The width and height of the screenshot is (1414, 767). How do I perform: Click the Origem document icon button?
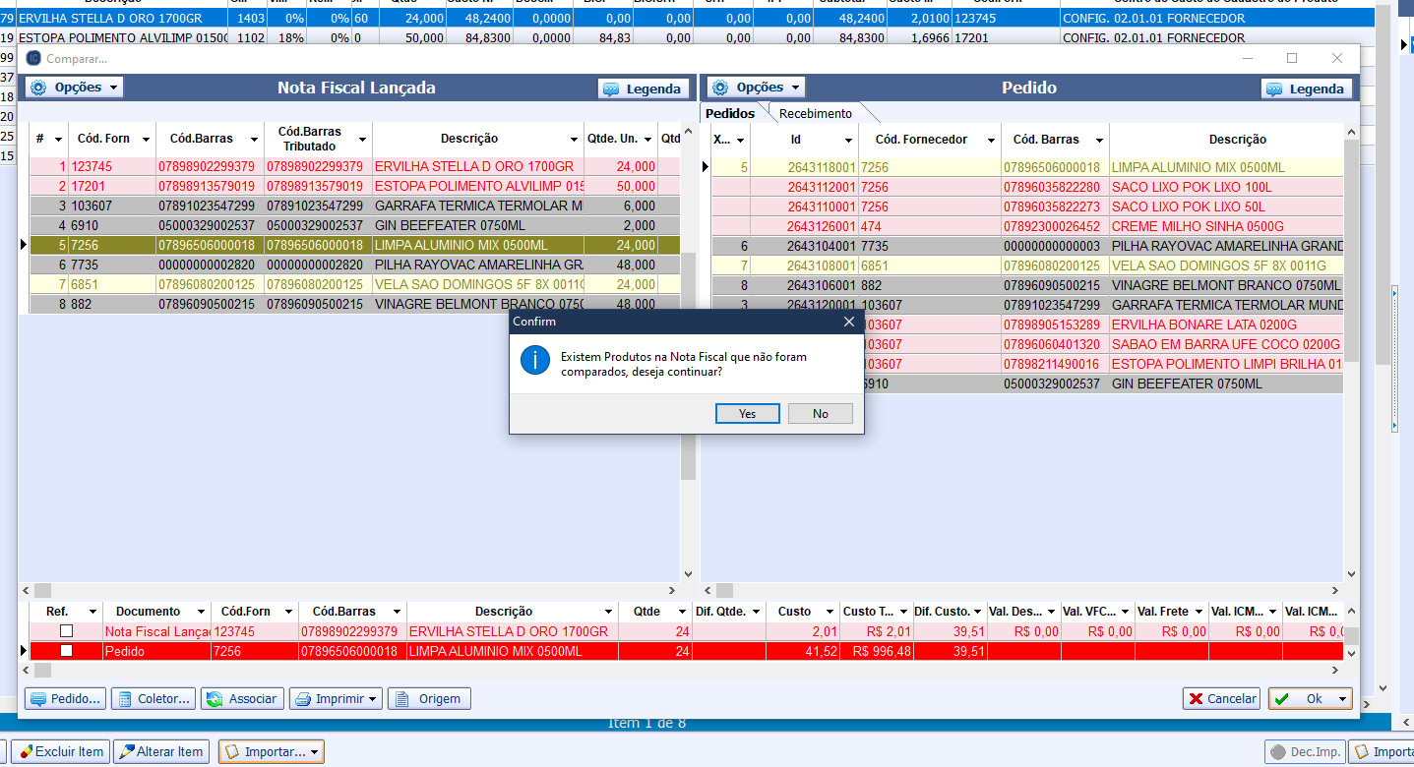pos(429,699)
